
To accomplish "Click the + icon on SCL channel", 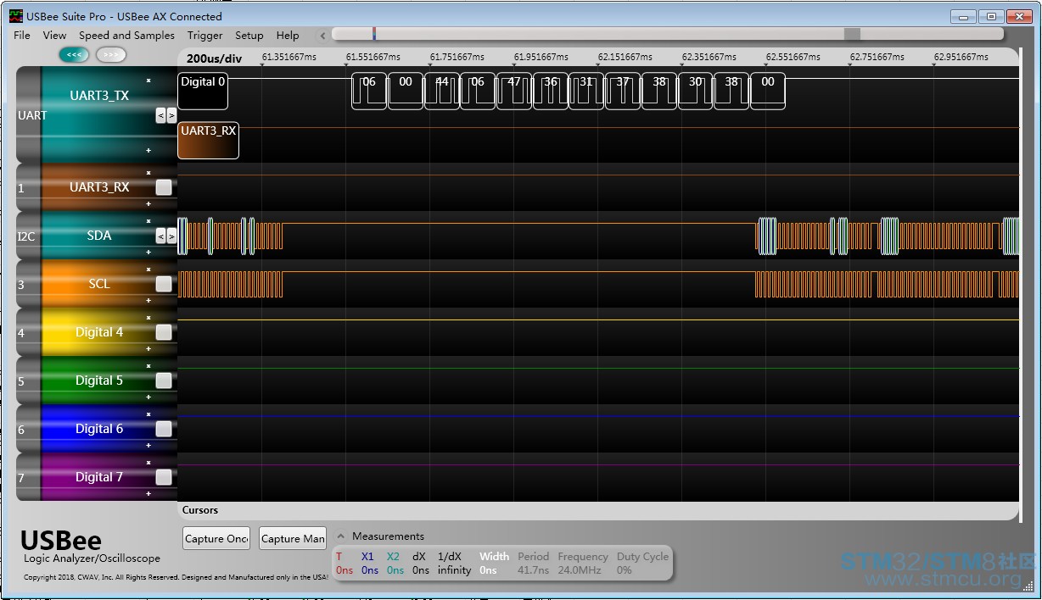I will [x=148, y=300].
